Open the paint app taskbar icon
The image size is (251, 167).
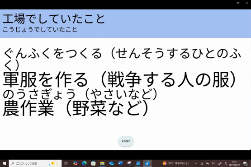[x=129, y=163]
